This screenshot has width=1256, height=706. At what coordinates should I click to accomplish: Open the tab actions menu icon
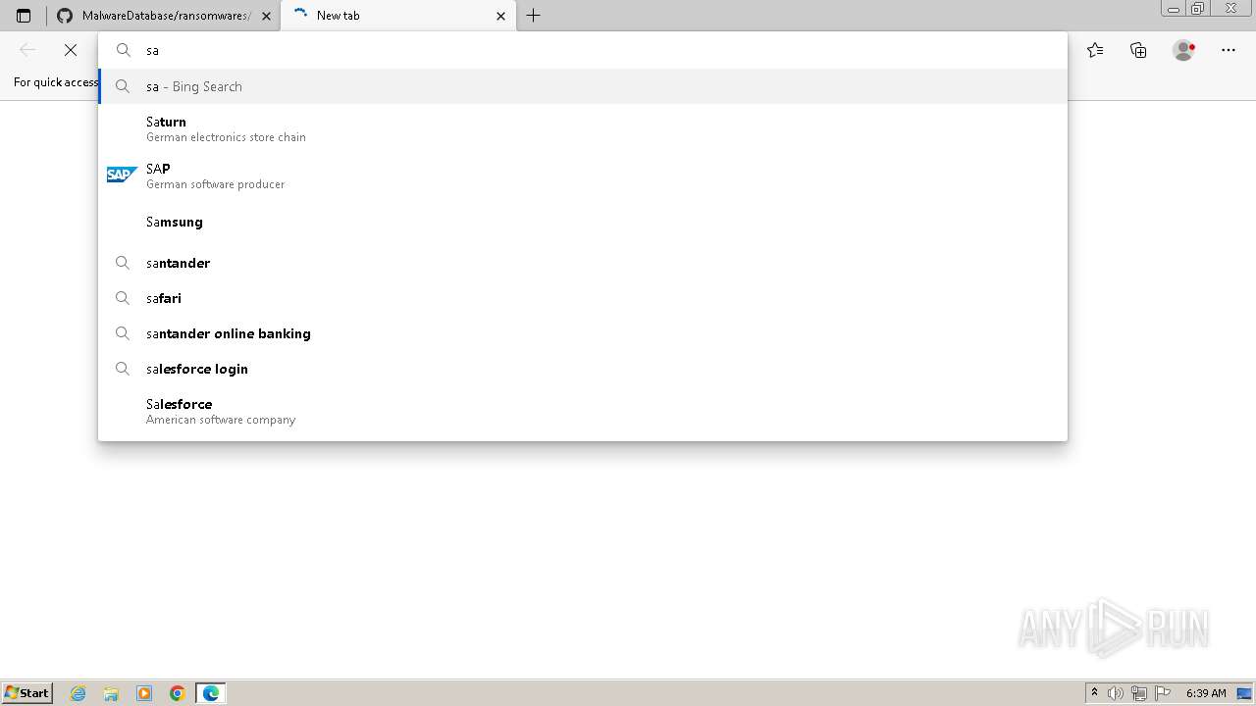click(24, 16)
